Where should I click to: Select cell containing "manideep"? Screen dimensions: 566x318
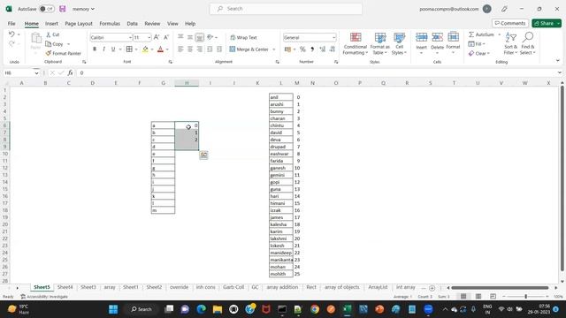(281, 253)
